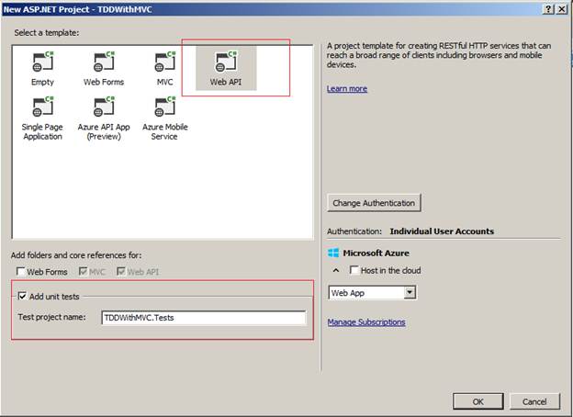Select the Azure API App (Preview) template

pos(104,118)
